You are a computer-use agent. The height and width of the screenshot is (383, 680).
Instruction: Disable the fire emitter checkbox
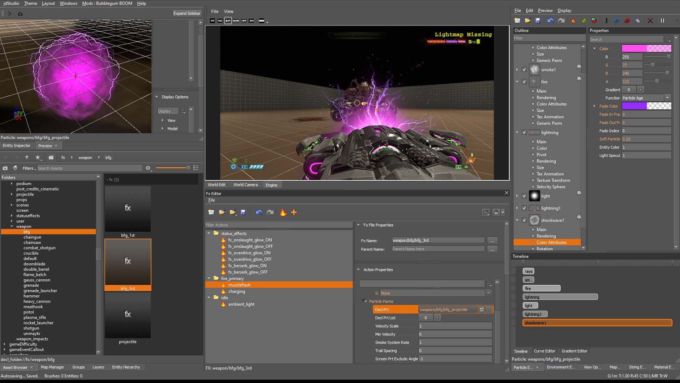pyautogui.click(x=525, y=81)
